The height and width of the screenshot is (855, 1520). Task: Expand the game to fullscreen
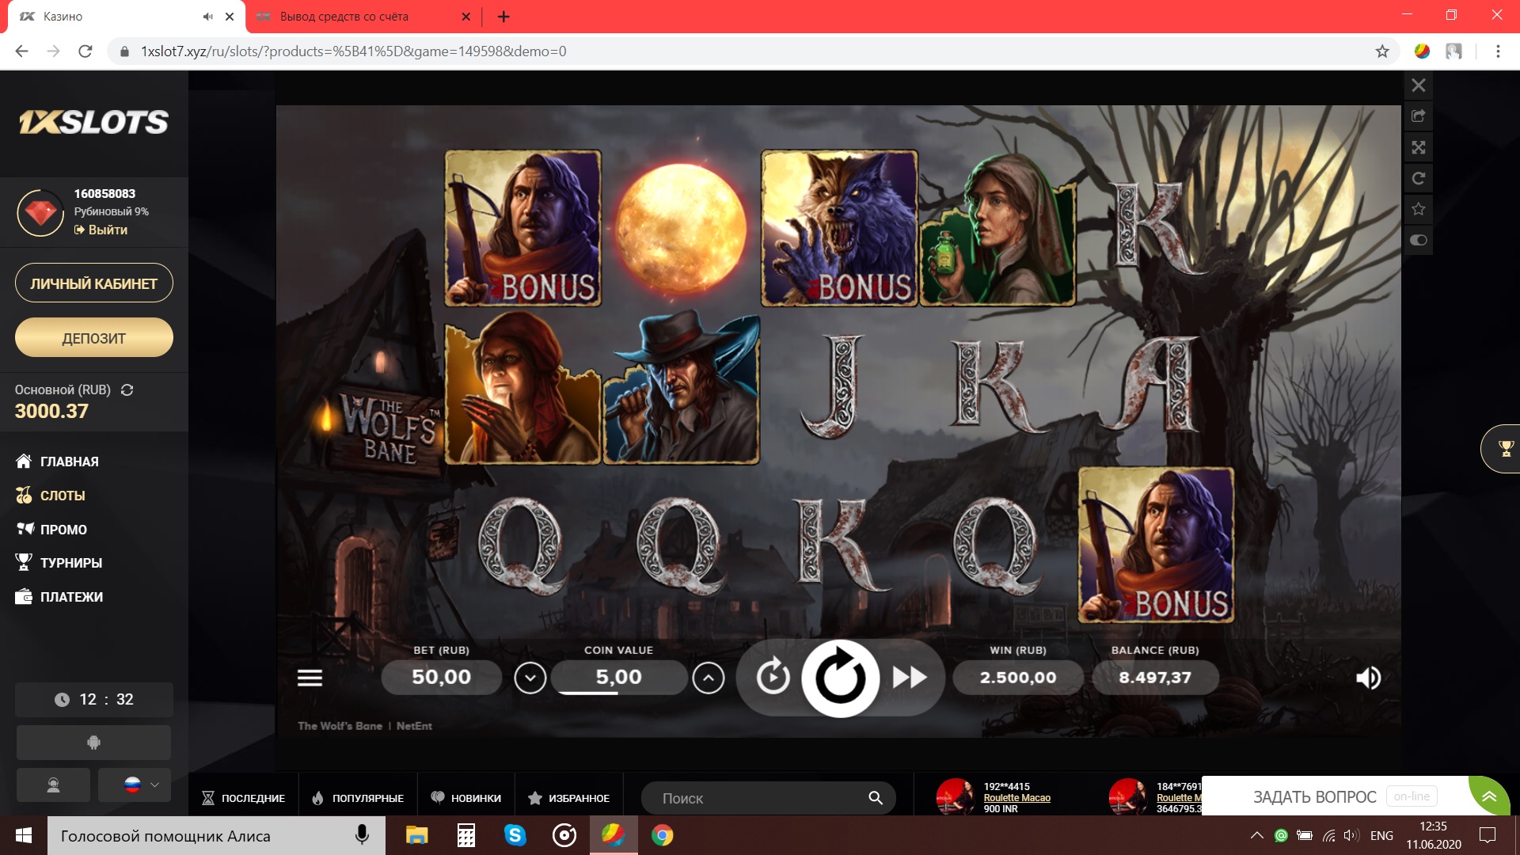pyautogui.click(x=1419, y=147)
